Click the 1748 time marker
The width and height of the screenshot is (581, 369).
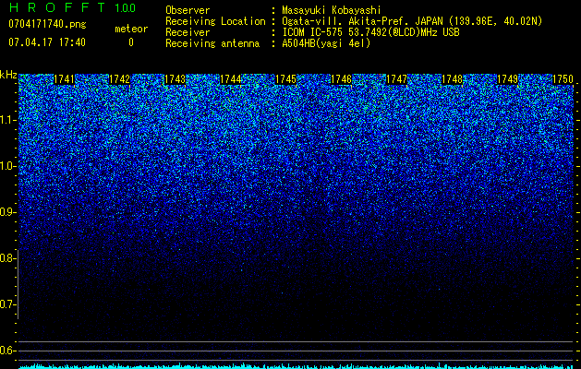pyautogui.click(x=452, y=79)
